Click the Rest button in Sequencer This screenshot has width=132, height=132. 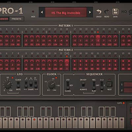pos(110,84)
